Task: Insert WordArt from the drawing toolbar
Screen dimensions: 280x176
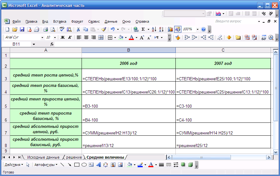Action: coord(98,165)
